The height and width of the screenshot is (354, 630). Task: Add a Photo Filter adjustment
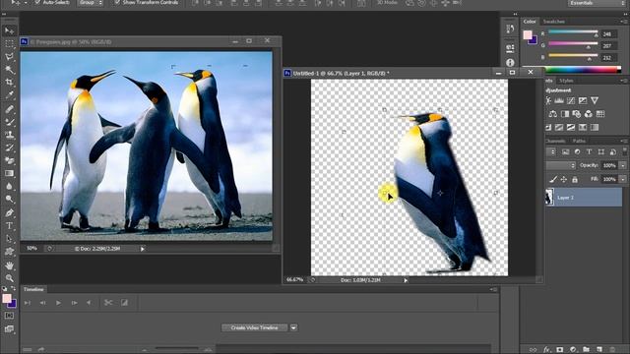[x=577, y=114]
